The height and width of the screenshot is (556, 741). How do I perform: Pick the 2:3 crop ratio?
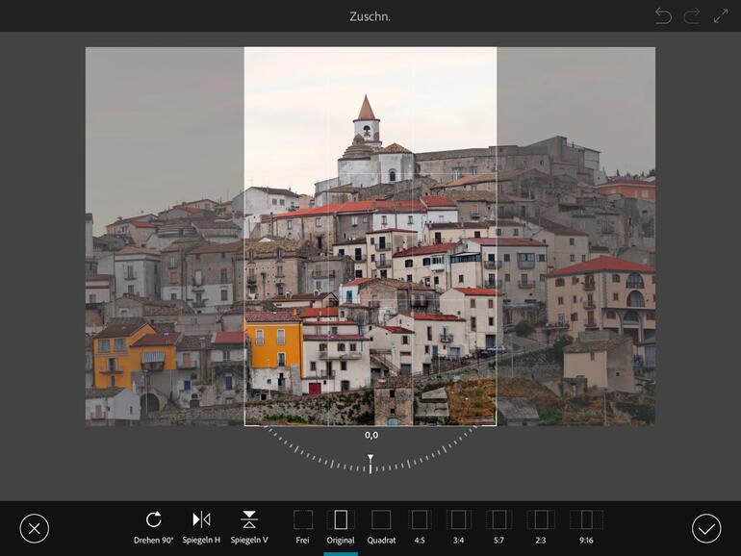[x=541, y=520]
